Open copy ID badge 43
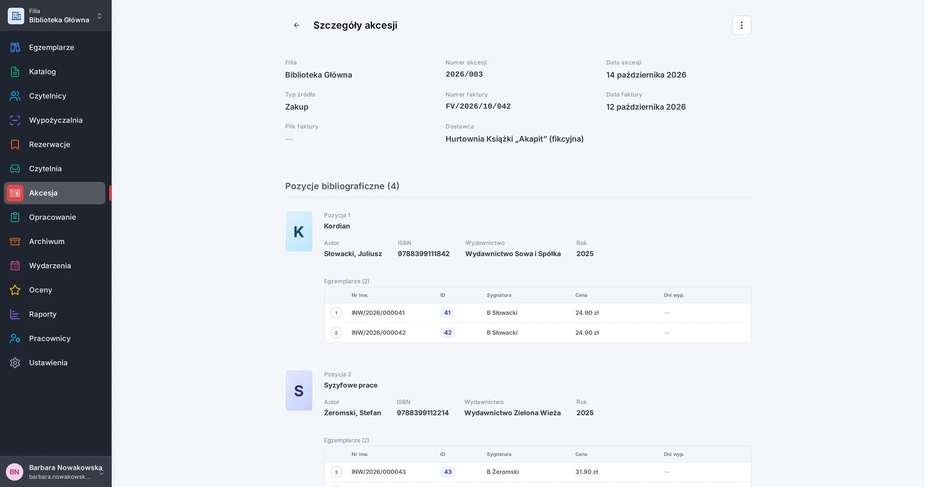Screen dimensions: 932x487 pos(448,472)
